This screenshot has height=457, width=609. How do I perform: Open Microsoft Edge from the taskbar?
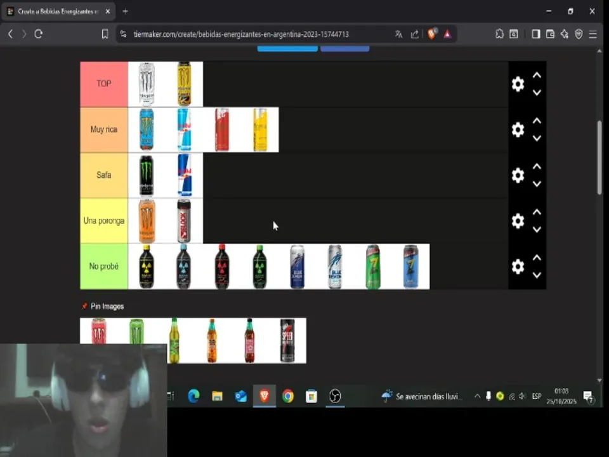(193, 396)
